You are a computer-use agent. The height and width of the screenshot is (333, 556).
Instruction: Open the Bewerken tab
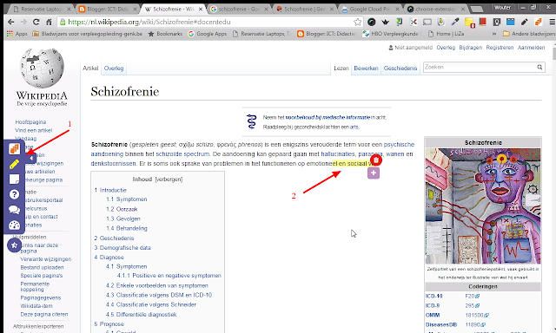pyautogui.click(x=366, y=68)
